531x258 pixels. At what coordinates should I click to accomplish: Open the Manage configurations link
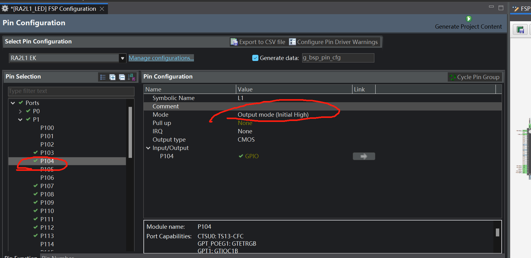[x=161, y=58]
